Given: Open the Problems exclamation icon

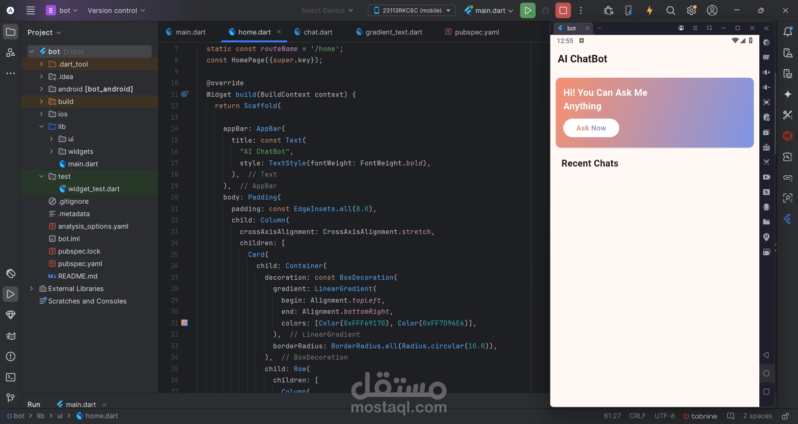Looking at the screenshot, I should click(11, 356).
